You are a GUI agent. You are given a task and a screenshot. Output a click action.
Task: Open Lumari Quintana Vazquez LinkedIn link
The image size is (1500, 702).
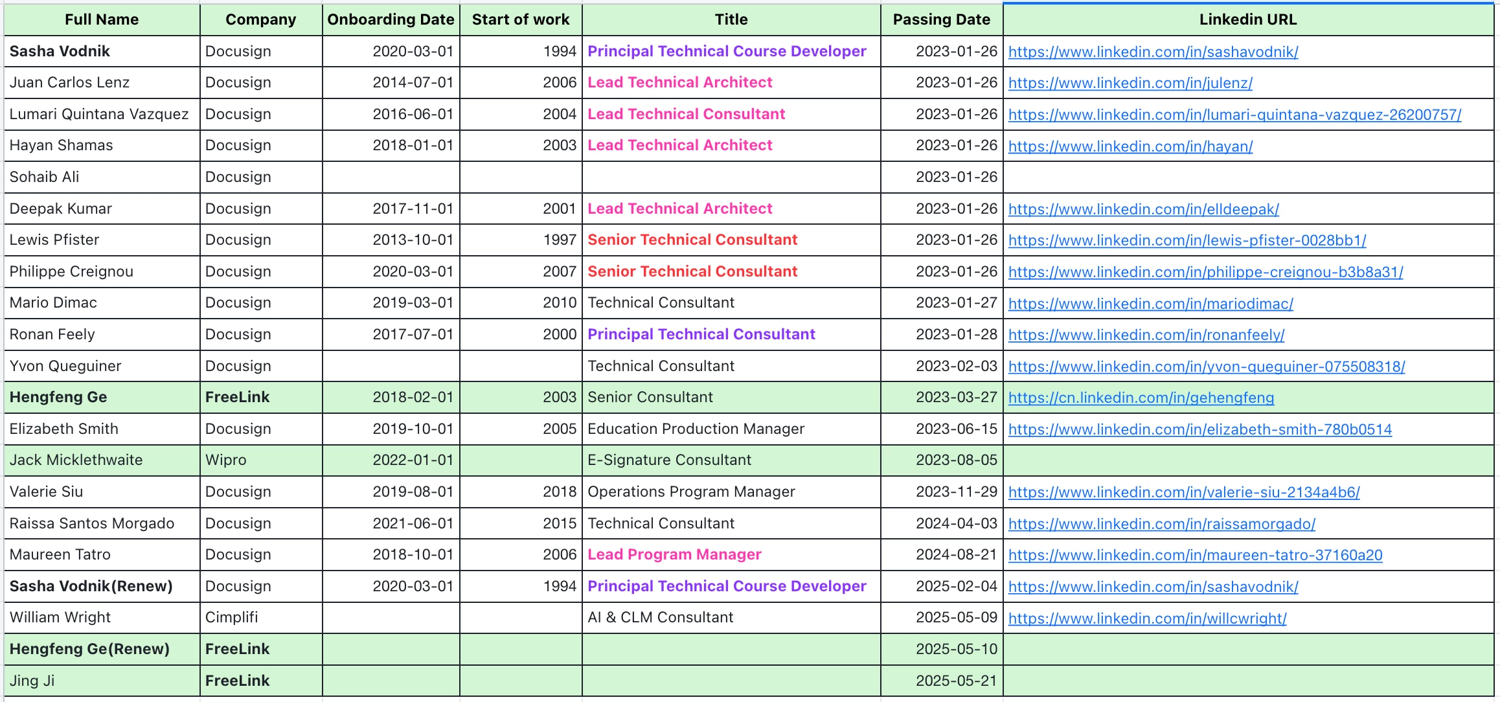point(1234,115)
